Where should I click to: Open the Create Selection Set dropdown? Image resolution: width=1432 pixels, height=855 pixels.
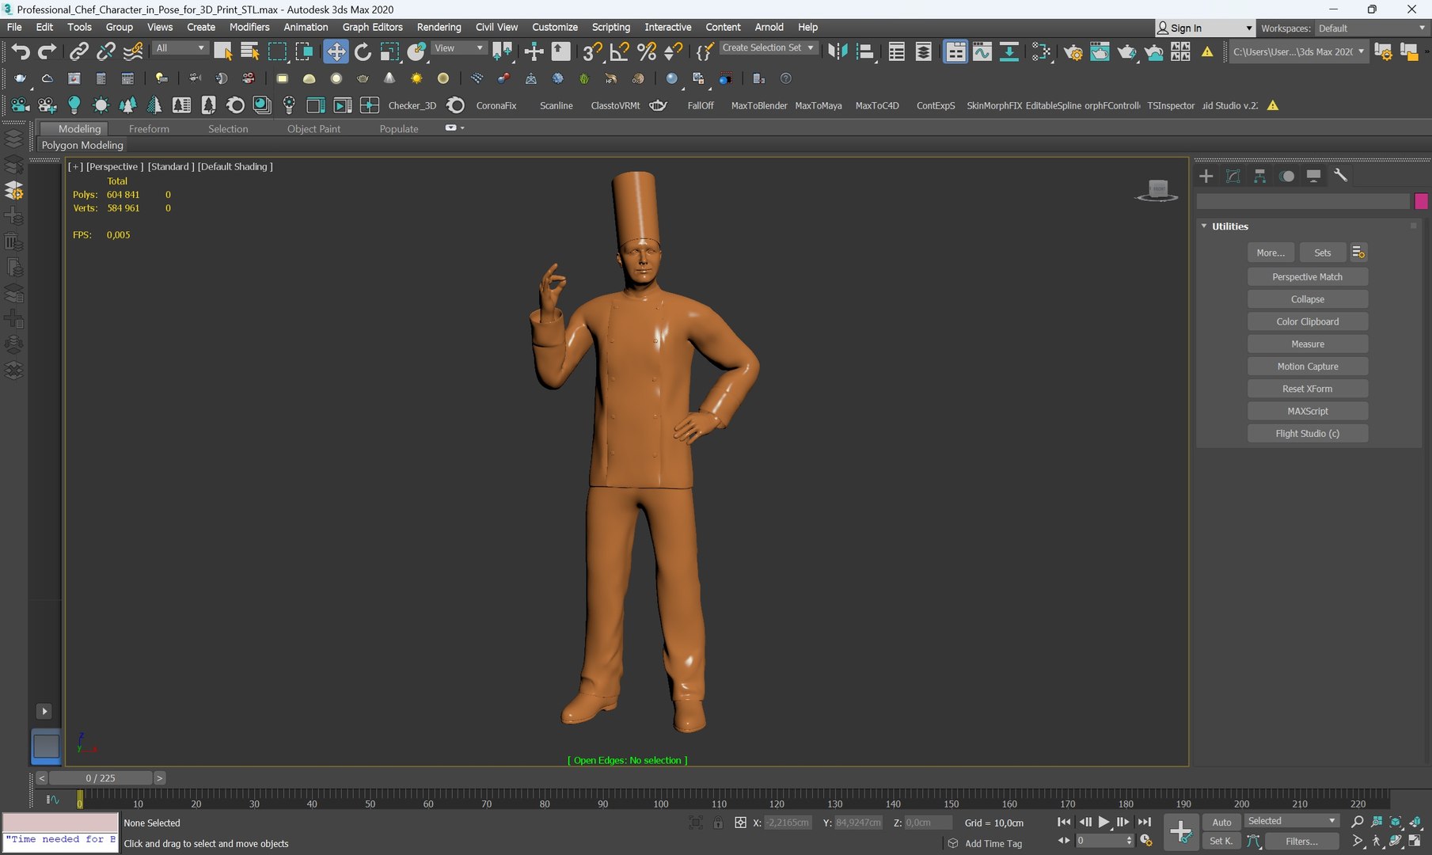tap(768, 48)
